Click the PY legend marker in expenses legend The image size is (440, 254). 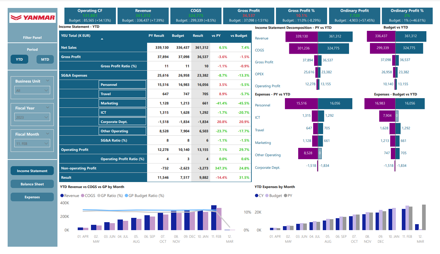[286, 195]
